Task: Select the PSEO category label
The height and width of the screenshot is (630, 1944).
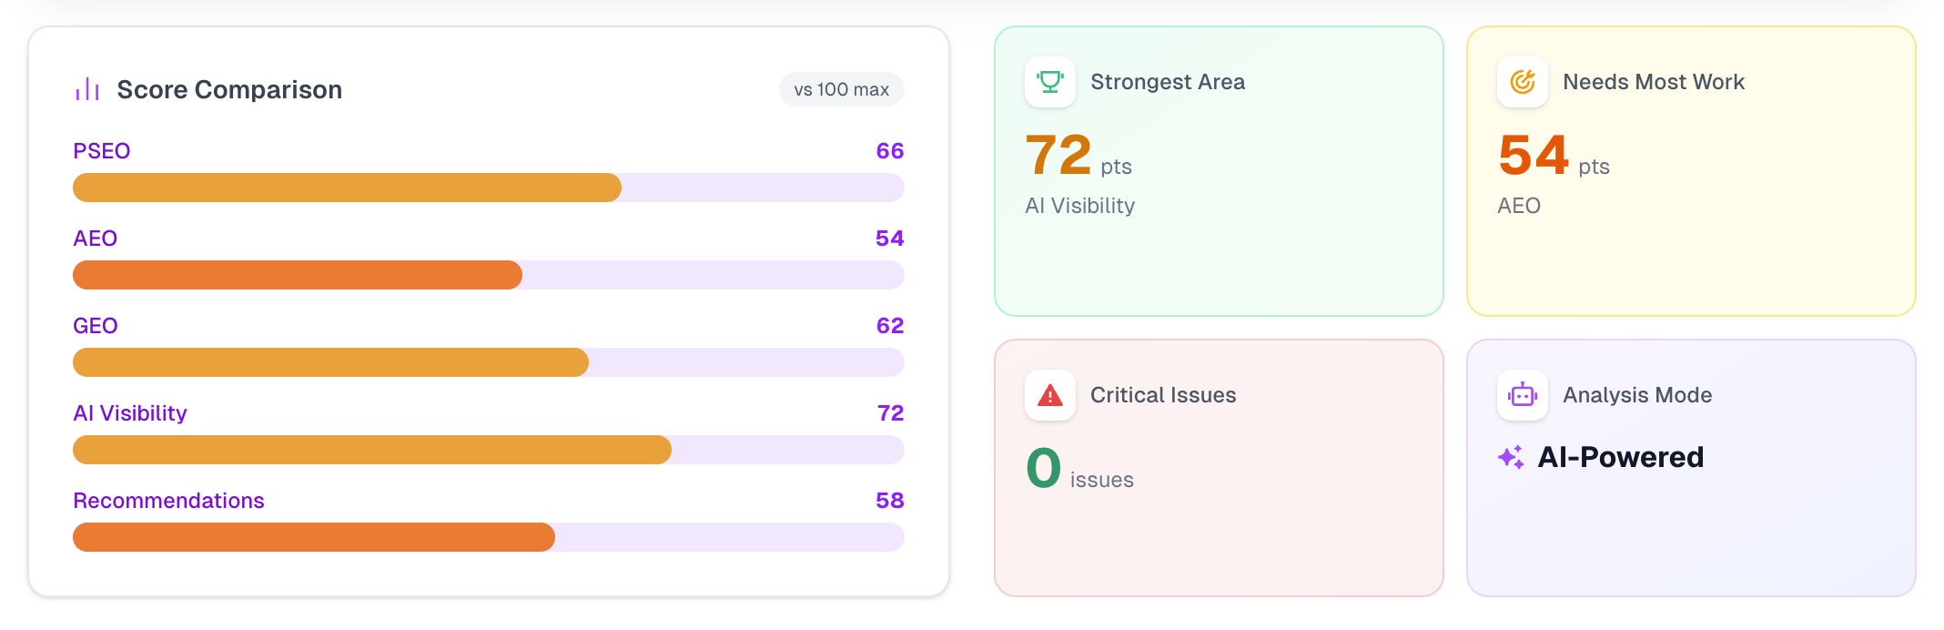Action: pos(101,150)
